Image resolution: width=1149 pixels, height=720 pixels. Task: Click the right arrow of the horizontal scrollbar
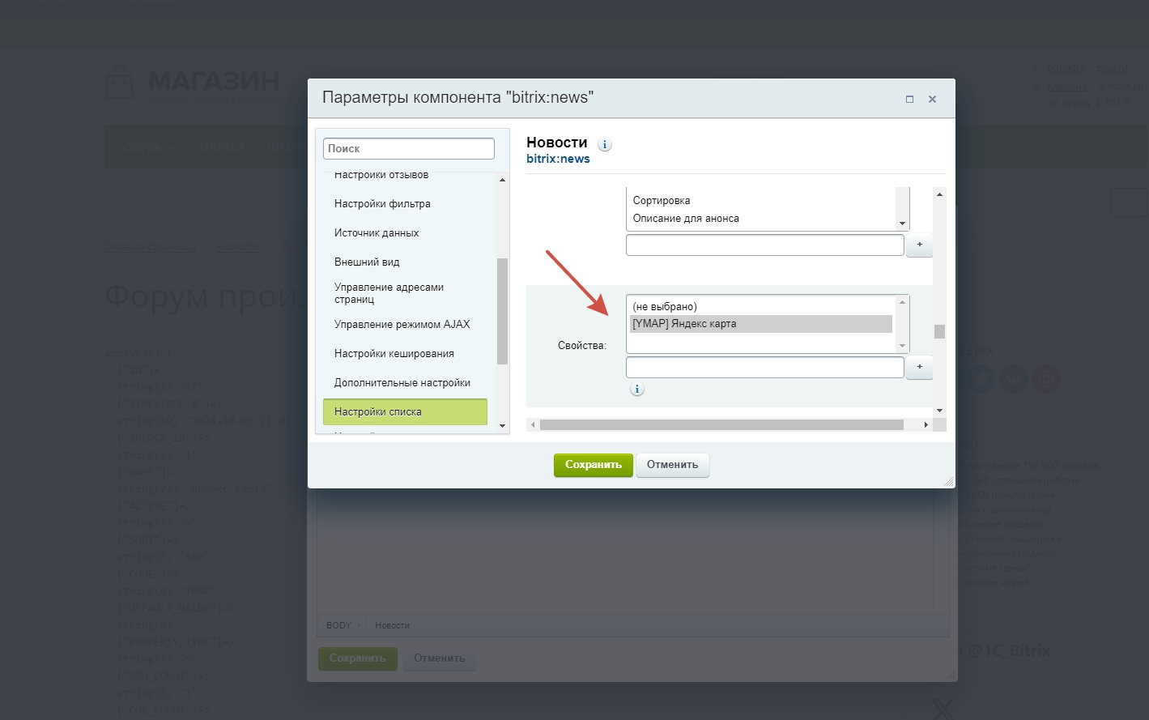coord(926,425)
